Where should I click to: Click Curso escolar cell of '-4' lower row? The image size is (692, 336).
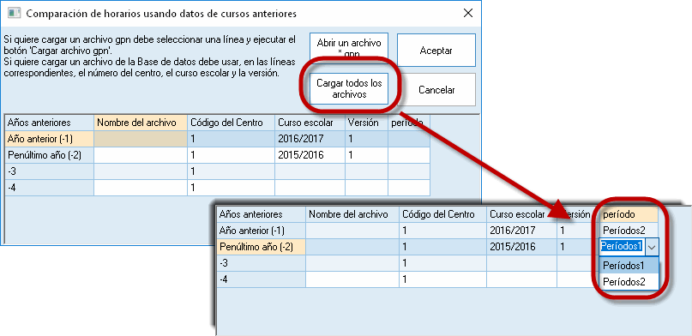[521, 279]
